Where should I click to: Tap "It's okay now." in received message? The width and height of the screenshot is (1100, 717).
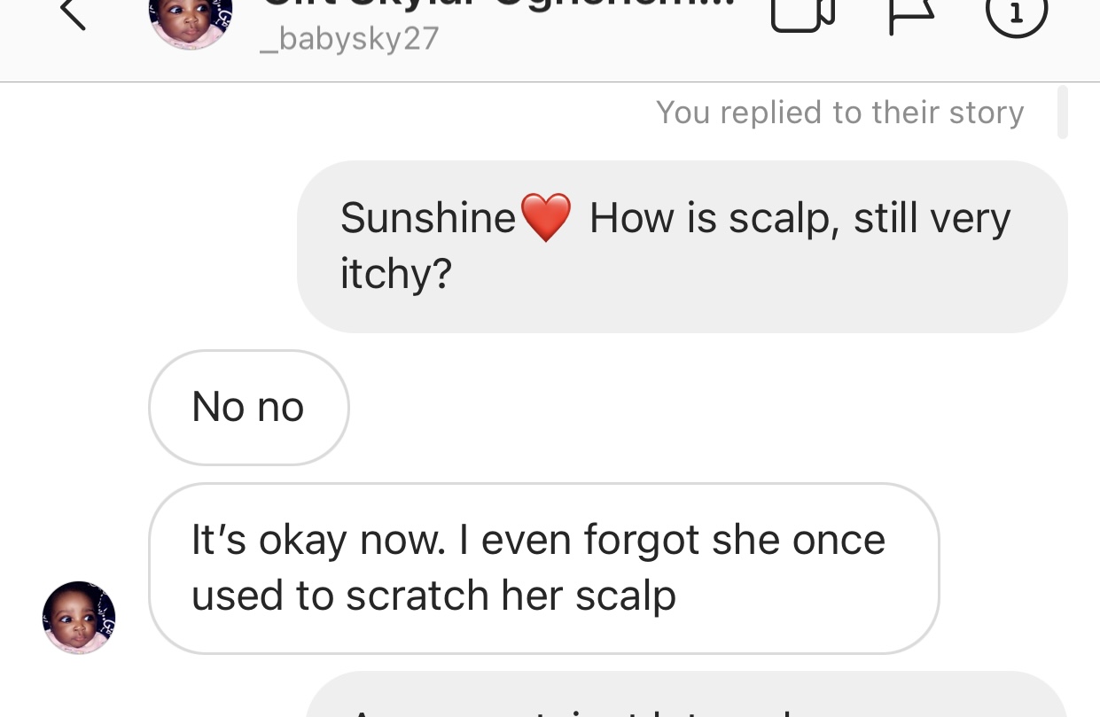(317, 540)
